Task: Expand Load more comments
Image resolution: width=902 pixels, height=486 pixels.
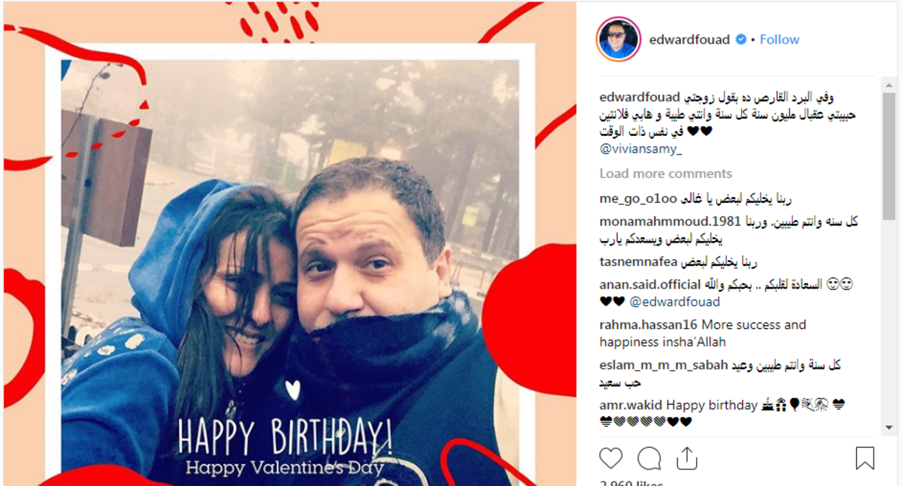Action: point(665,174)
